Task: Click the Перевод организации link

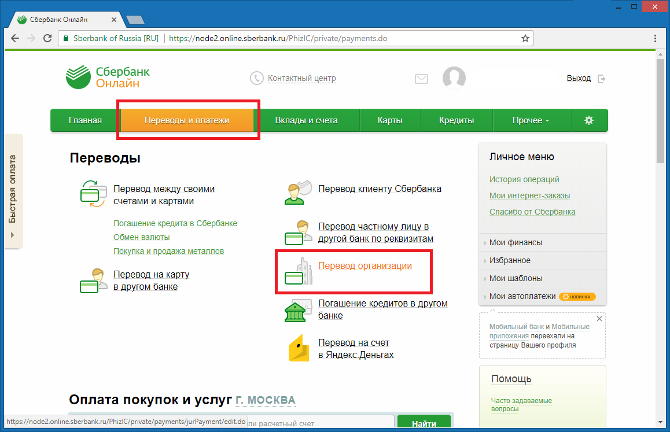Action: pyautogui.click(x=365, y=266)
